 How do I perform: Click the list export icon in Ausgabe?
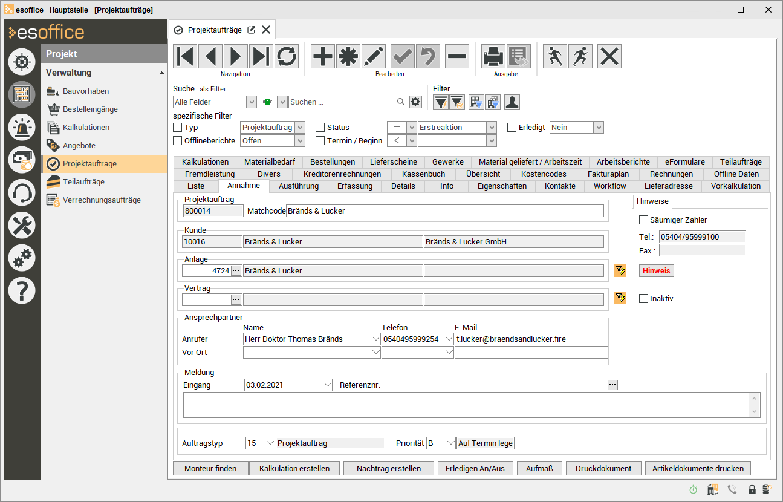coord(519,56)
